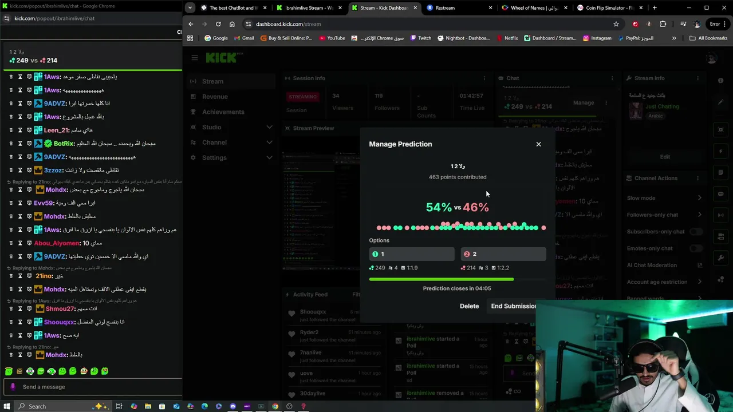Delete the prediction
Viewport: 733px width, 412px height.
[469, 306]
